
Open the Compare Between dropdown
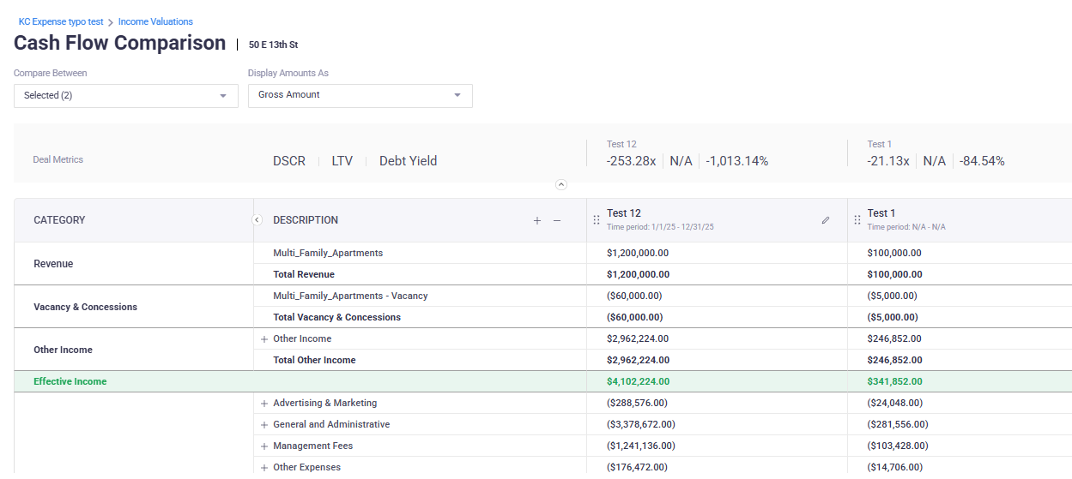pos(126,95)
